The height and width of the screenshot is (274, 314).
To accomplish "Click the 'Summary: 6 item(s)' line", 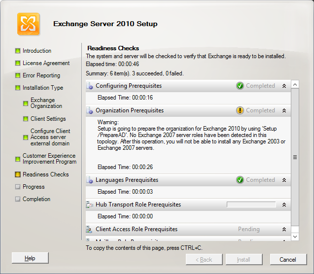I will 135,73.
